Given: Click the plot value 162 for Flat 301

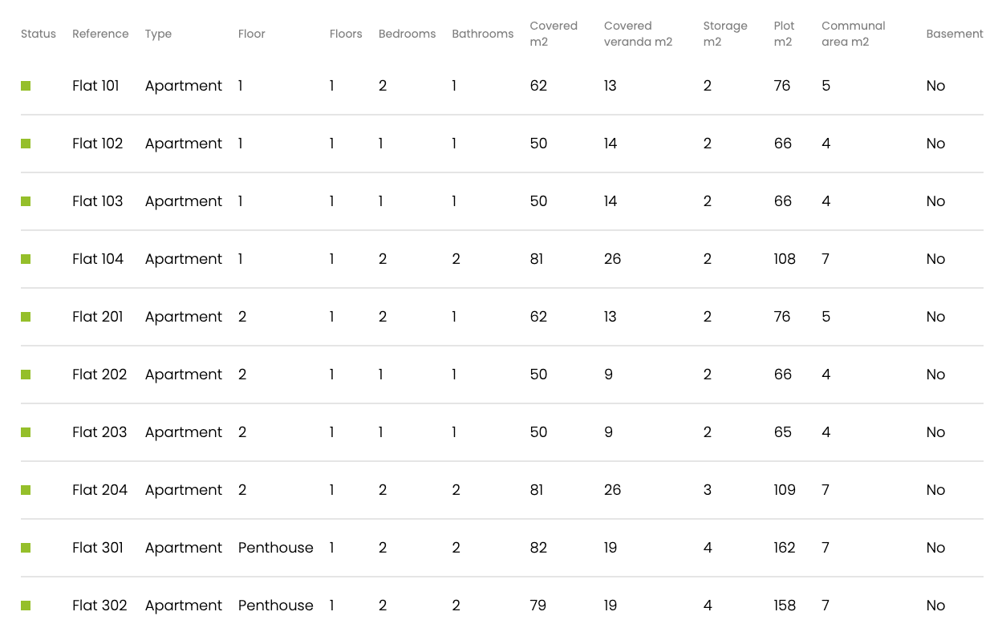Looking at the screenshot, I should tap(785, 548).
